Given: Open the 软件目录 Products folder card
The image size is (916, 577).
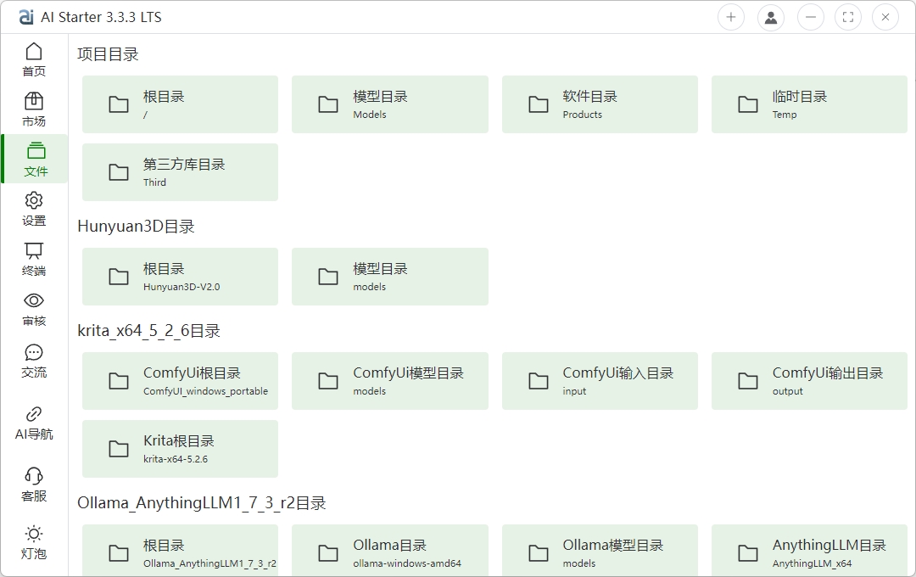Looking at the screenshot, I should [600, 104].
